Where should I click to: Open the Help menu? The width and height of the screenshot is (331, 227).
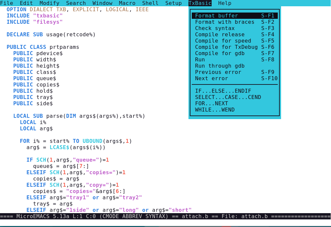pos(225,3)
